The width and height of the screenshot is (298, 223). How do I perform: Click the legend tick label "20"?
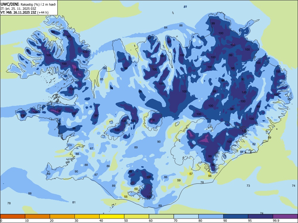[x=52, y=221]
